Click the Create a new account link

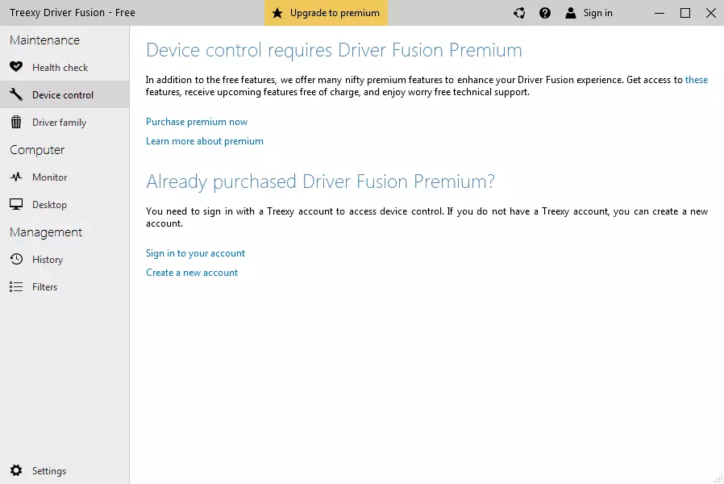coord(192,273)
